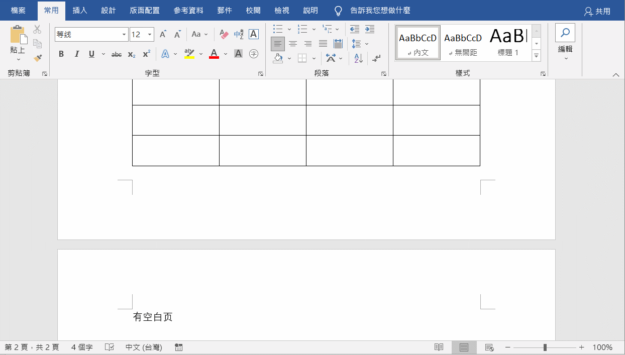Viewport: 625px width, 355px height.
Task: Apply the character border icon
Action: click(x=254, y=34)
